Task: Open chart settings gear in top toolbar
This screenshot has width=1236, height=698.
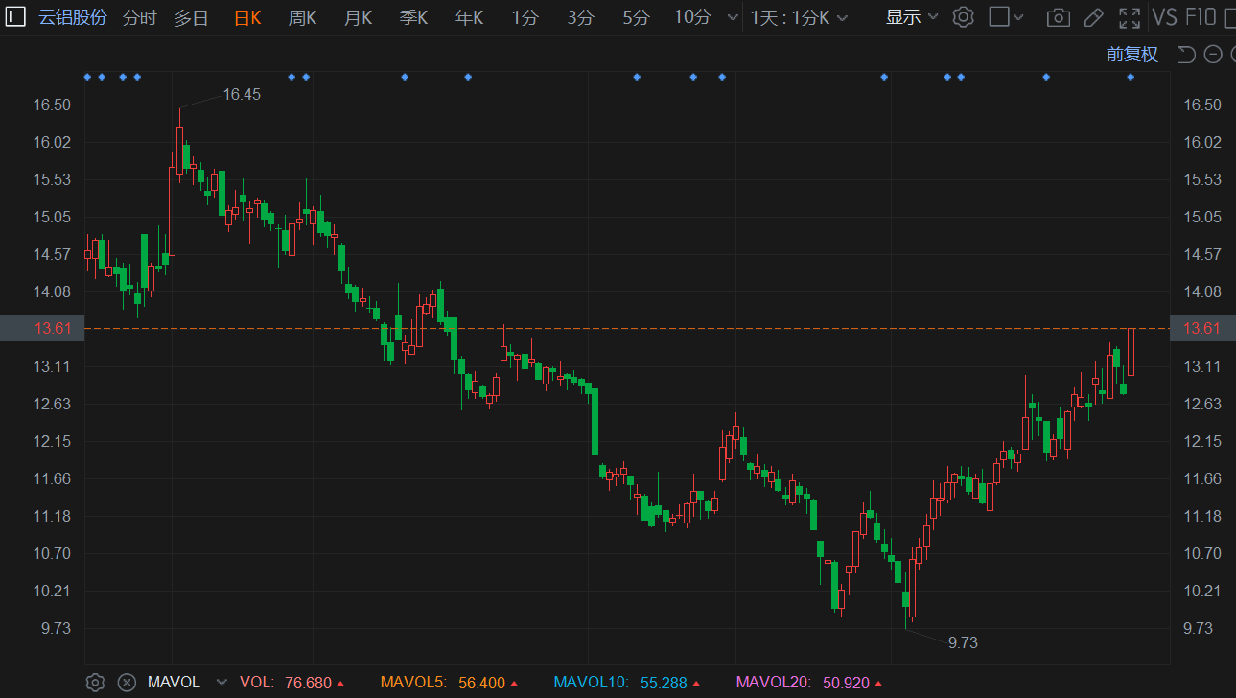Action: click(964, 17)
